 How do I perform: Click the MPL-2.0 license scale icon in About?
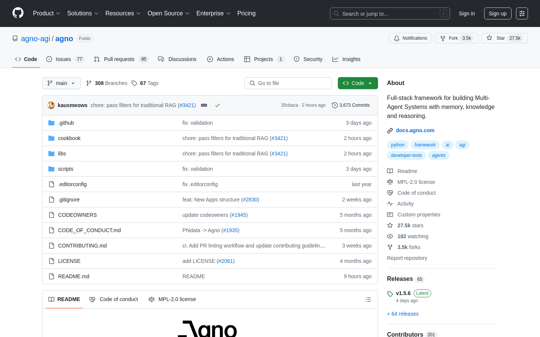coord(390,182)
